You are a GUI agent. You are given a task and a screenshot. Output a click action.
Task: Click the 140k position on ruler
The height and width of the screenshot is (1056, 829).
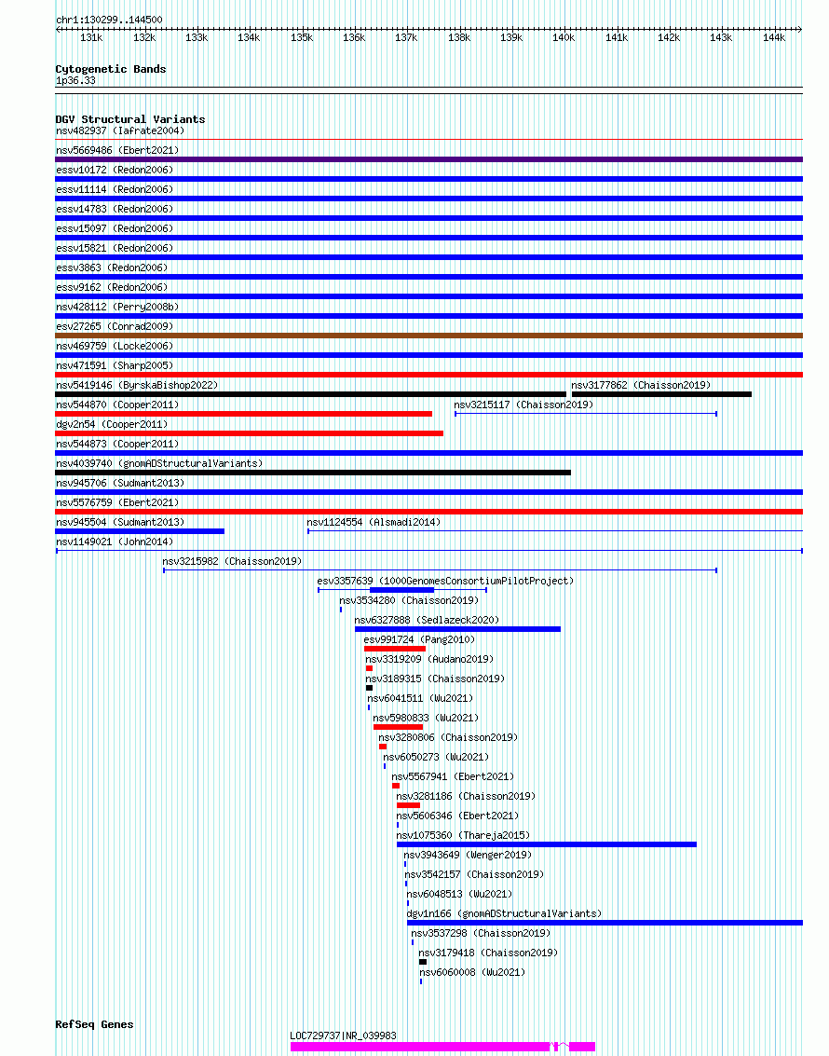[x=564, y=37]
